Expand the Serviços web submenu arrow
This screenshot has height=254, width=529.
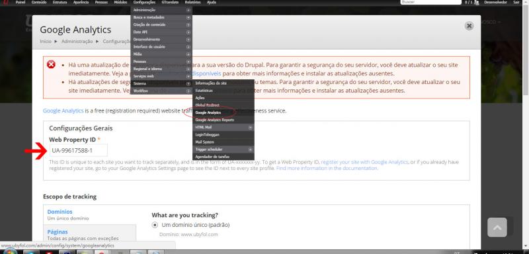click(188, 76)
